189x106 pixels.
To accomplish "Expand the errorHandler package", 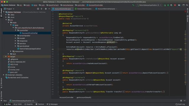I will tap(16, 36).
